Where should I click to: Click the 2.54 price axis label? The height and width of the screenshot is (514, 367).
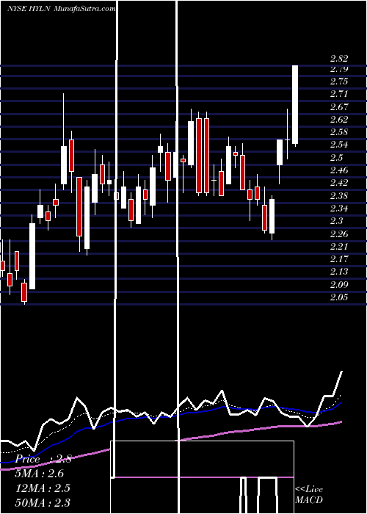[x=339, y=145]
